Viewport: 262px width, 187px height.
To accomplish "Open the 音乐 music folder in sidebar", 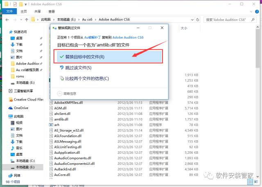I will 19,148.
